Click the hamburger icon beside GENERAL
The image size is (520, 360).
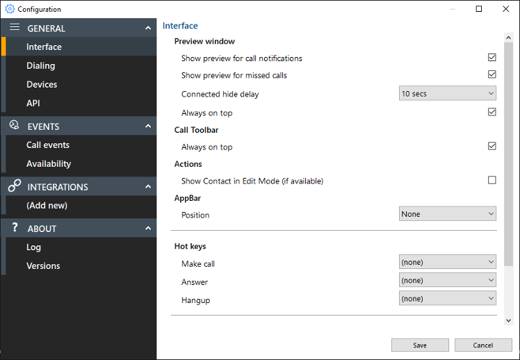coord(14,28)
